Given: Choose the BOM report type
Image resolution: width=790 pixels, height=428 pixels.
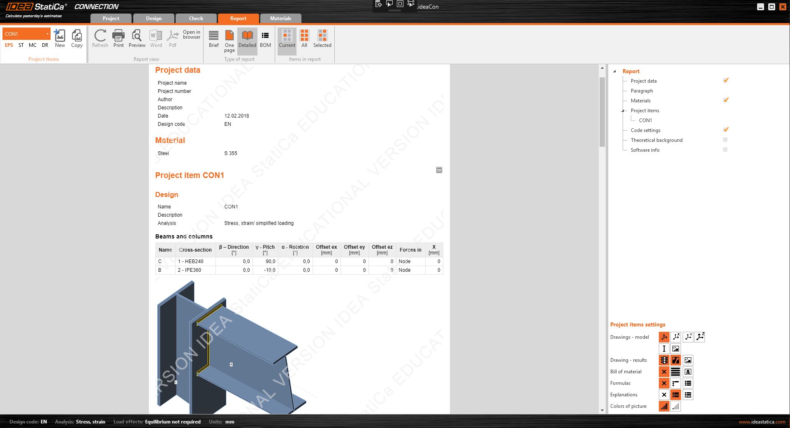Looking at the screenshot, I should 265,38.
